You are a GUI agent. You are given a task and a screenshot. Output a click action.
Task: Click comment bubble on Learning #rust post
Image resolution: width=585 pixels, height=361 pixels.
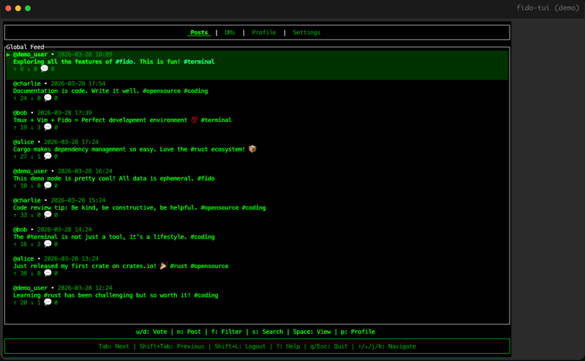(x=48, y=302)
